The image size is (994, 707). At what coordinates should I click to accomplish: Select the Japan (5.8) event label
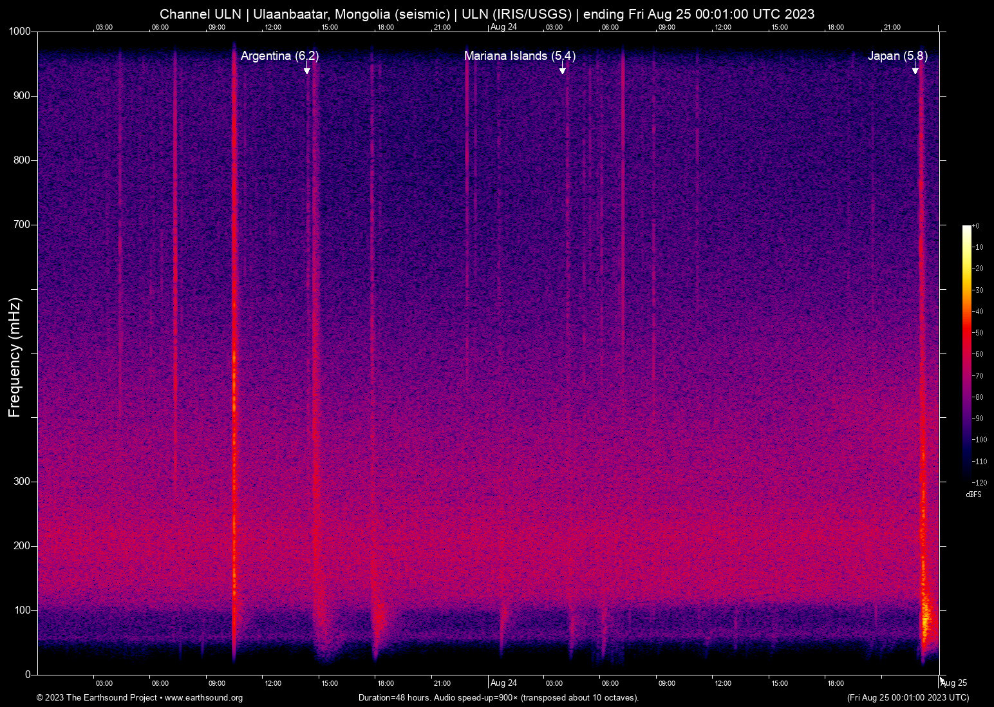click(897, 56)
